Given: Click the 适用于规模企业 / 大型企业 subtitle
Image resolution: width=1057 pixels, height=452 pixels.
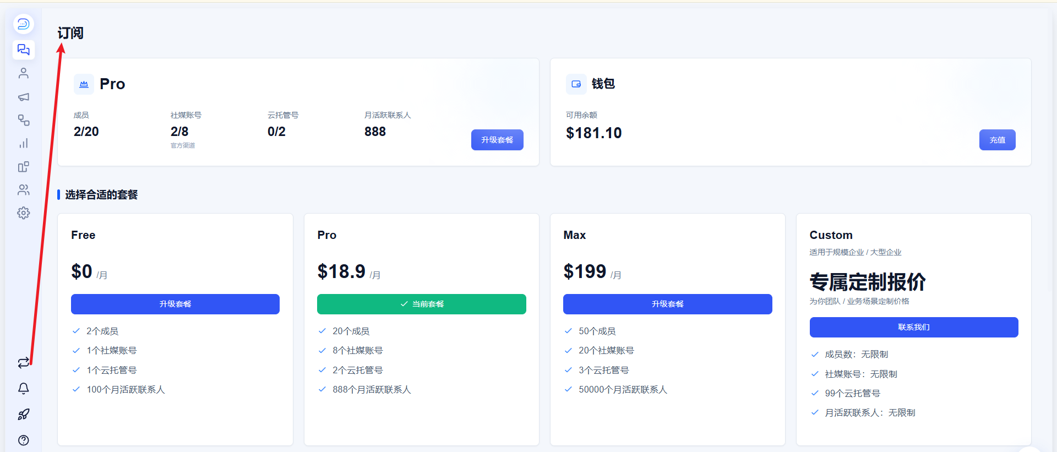Looking at the screenshot, I should pyautogui.click(x=856, y=252).
